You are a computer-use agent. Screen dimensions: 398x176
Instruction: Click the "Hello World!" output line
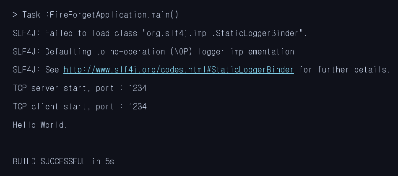pos(40,125)
